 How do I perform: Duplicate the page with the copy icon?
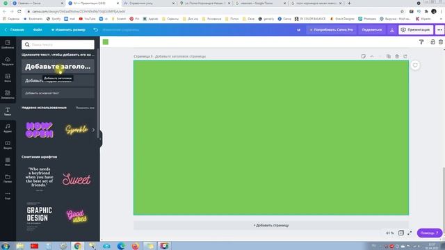coord(389,56)
